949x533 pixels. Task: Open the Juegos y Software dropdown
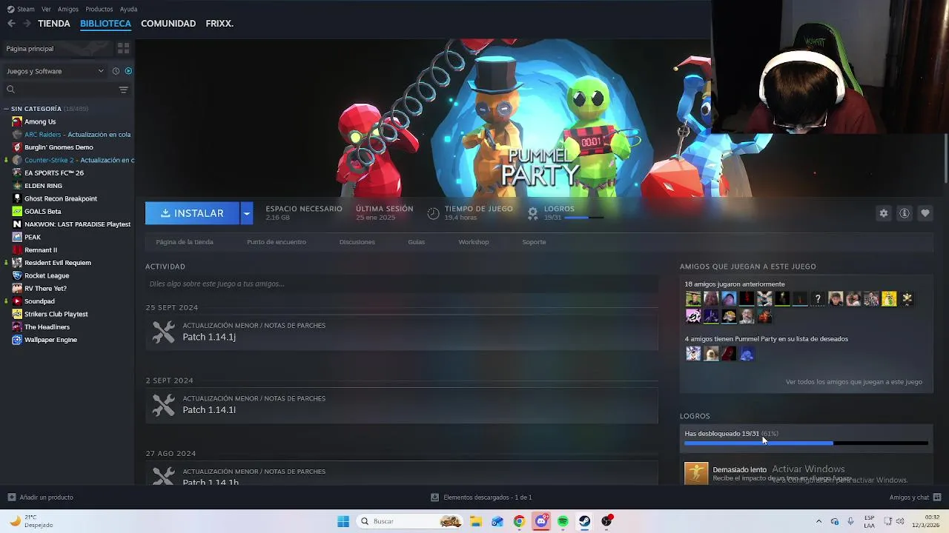pyautogui.click(x=55, y=71)
